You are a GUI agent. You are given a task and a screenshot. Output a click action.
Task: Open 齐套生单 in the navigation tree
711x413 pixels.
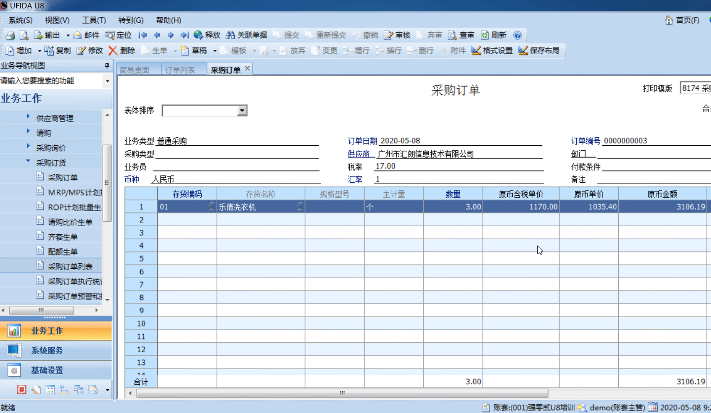(x=63, y=237)
